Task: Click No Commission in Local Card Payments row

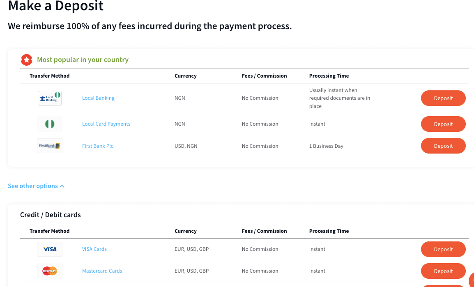Action: point(260,124)
